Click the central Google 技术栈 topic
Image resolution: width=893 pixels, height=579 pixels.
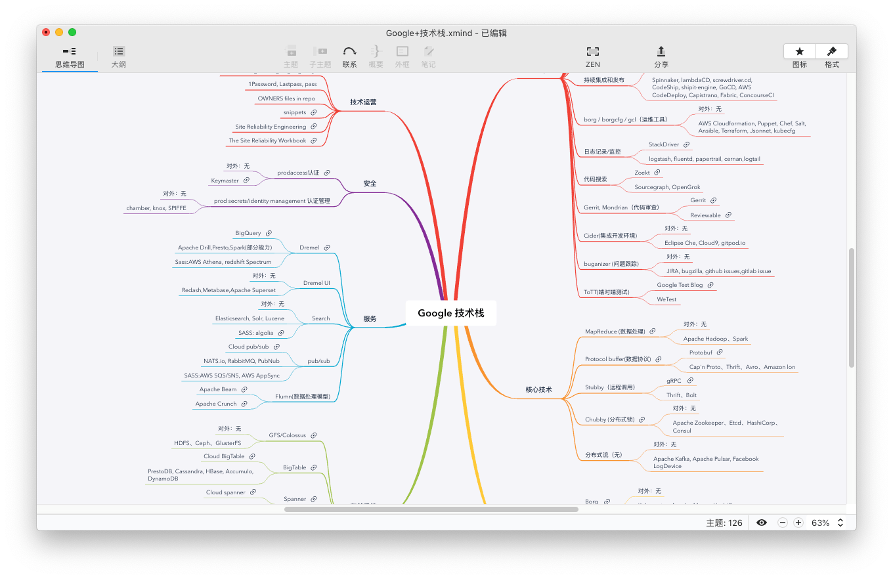point(451,313)
